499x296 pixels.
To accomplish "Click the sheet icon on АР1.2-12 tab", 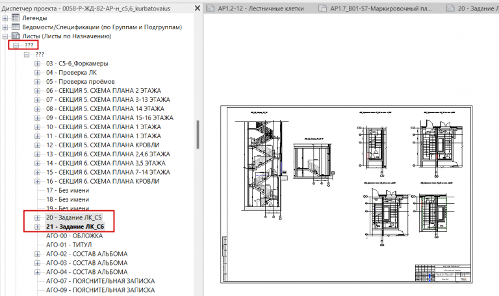I will click(x=210, y=8).
